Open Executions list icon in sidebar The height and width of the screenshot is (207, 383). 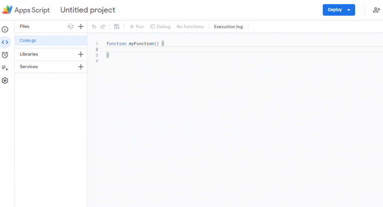coord(5,68)
